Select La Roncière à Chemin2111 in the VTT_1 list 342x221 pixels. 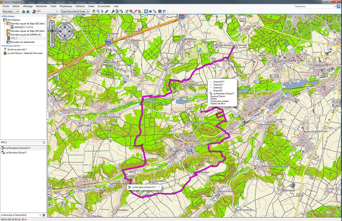point(18,148)
